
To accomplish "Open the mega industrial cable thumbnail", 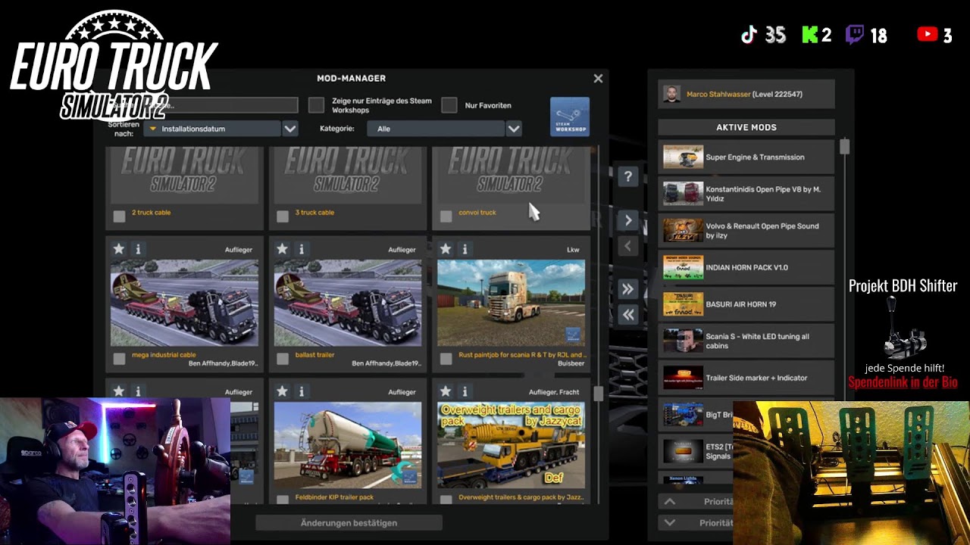I will (184, 303).
